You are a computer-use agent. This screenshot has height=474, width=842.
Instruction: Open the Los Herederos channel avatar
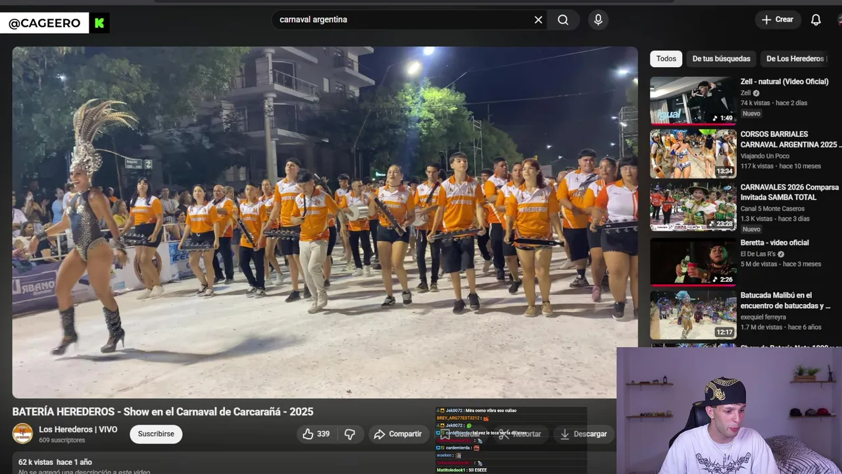tap(22, 434)
